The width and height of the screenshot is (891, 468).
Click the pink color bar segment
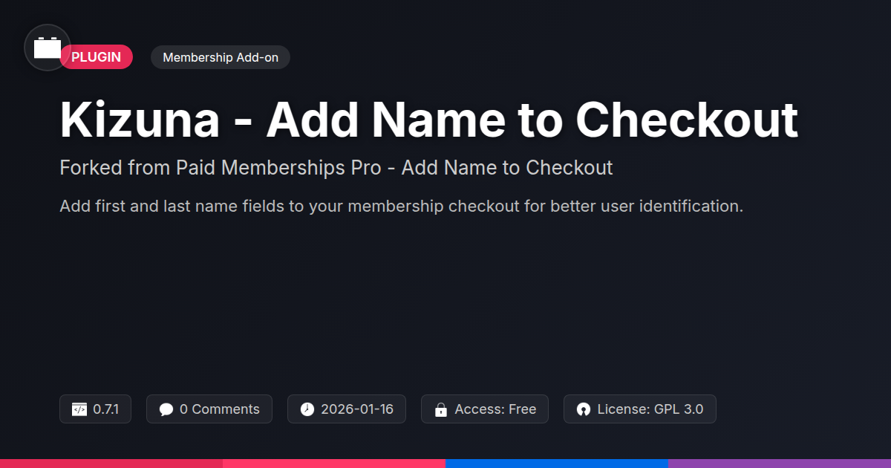point(334,463)
